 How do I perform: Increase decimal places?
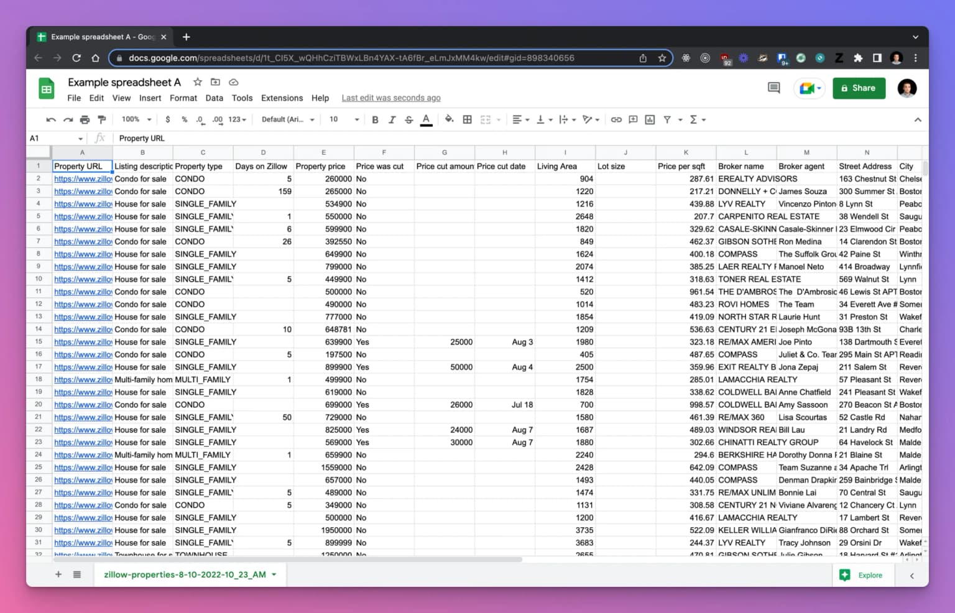217,119
